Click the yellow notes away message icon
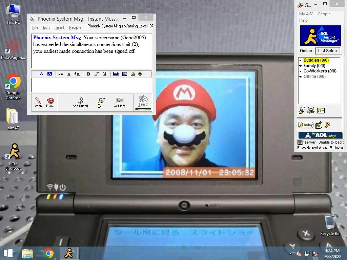 319,125
